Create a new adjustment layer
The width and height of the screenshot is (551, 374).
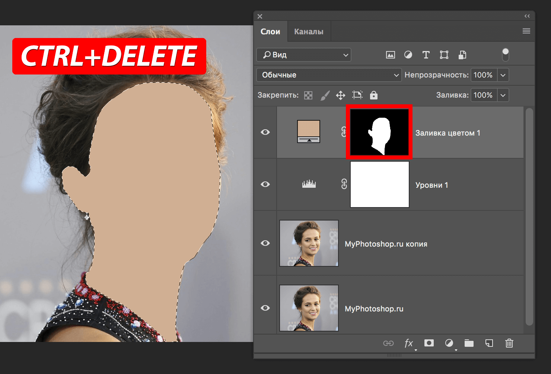449,343
